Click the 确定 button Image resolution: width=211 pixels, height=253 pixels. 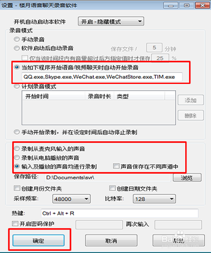(x=38, y=241)
